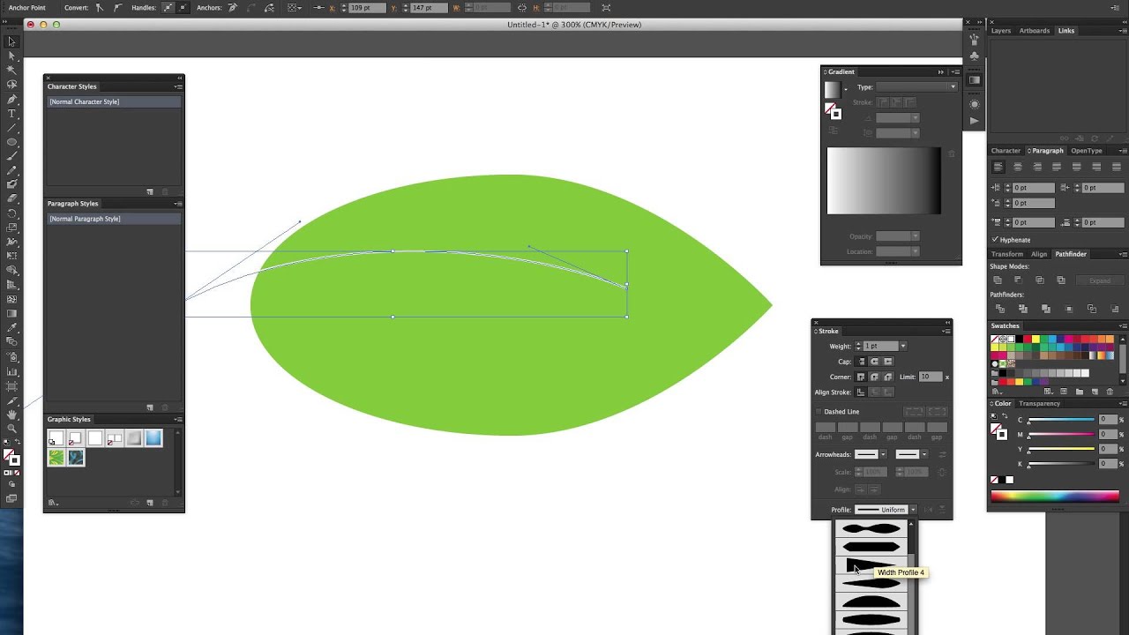Apply the blue graphic style thumbnail
Screen dimensions: 1129x635
click(x=154, y=438)
